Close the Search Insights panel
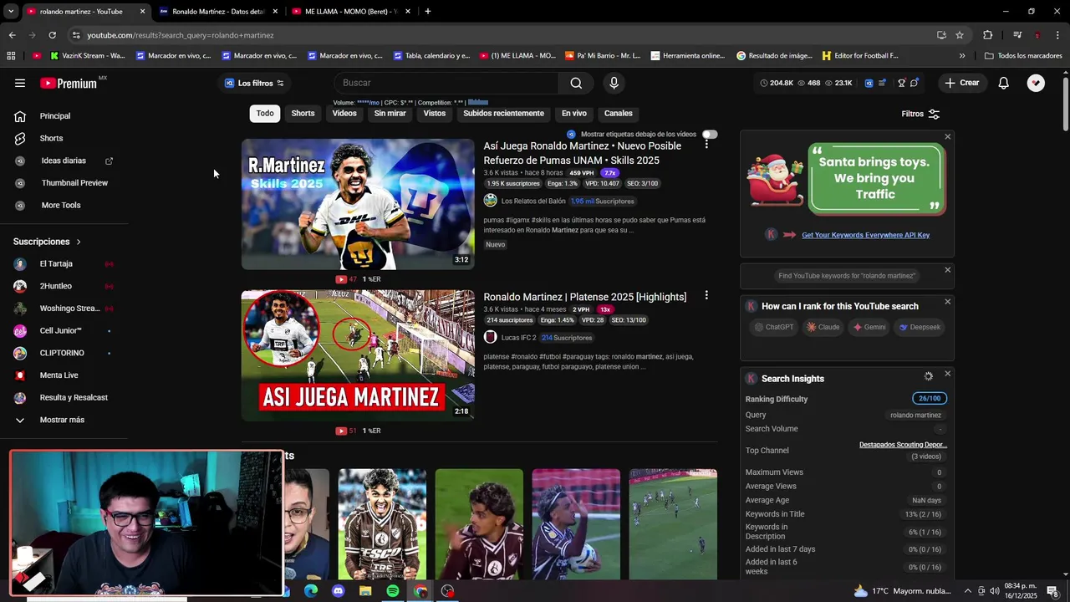This screenshot has width=1070, height=602. click(947, 374)
